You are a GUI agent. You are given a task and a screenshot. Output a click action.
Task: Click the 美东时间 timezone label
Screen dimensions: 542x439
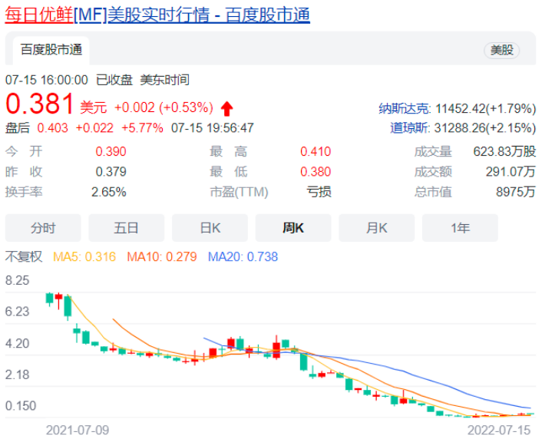tap(165, 80)
